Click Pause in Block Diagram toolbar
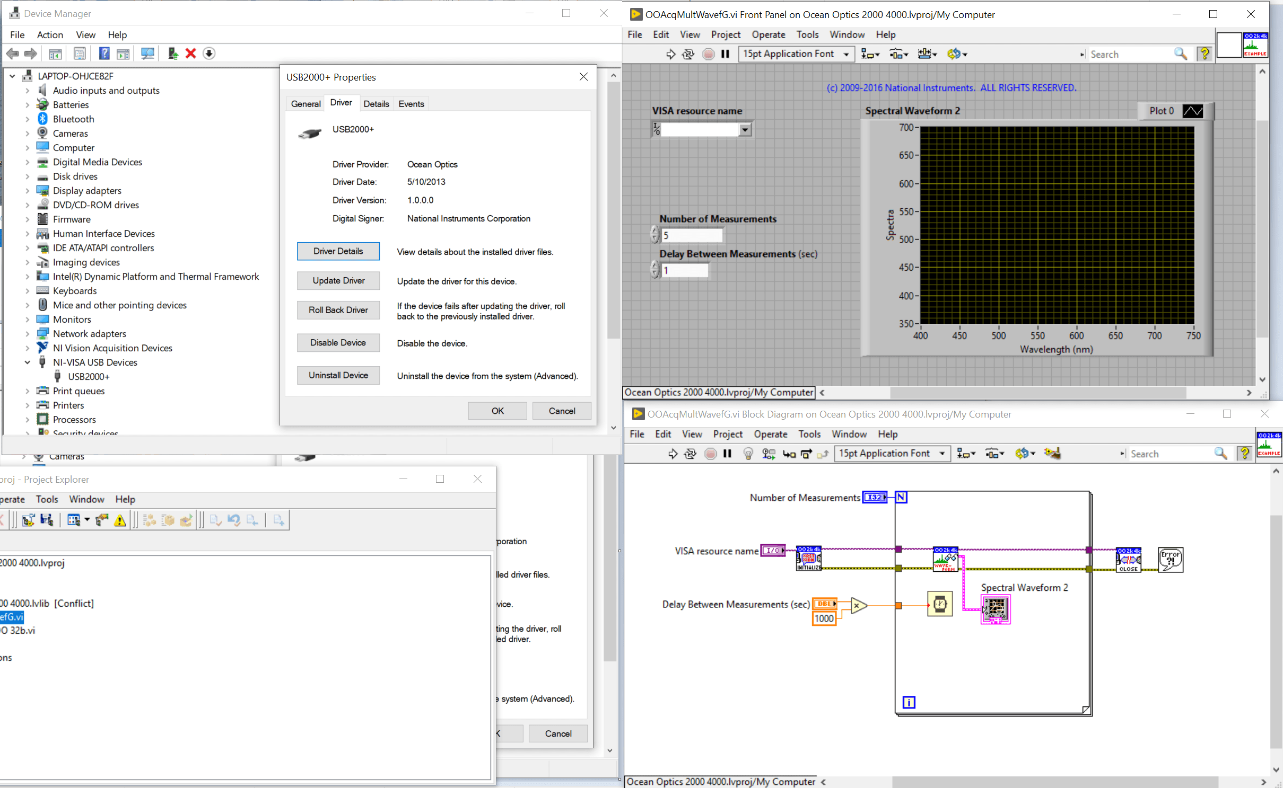This screenshot has width=1283, height=788. click(x=728, y=454)
